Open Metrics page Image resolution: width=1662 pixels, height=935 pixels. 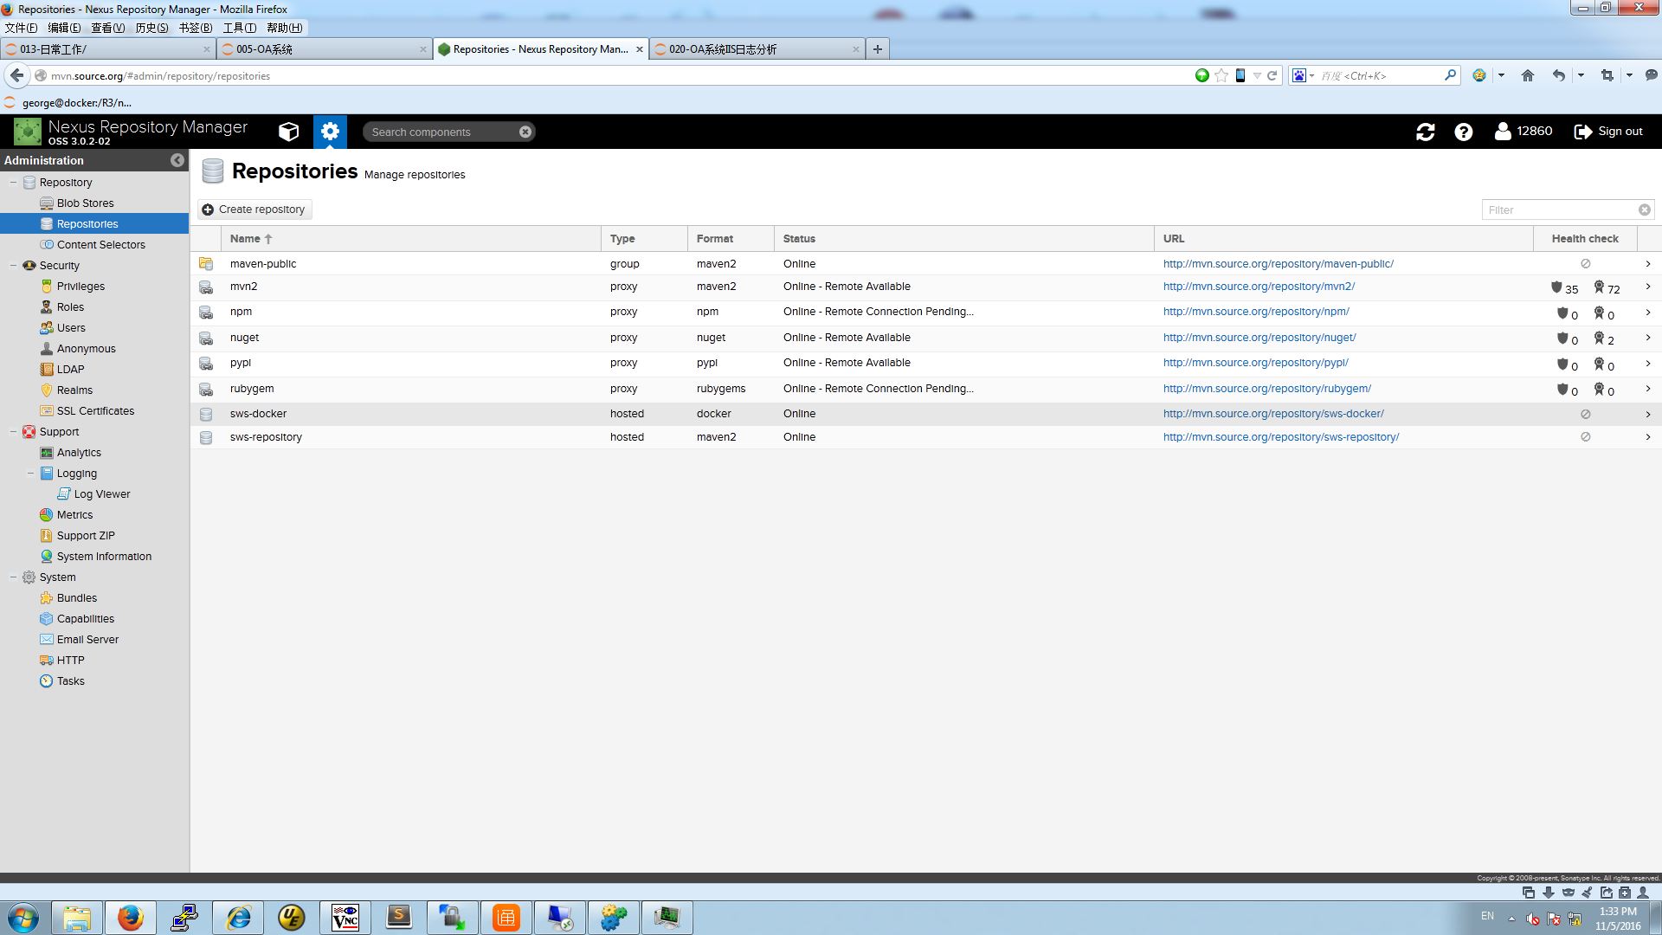click(x=74, y=515)
